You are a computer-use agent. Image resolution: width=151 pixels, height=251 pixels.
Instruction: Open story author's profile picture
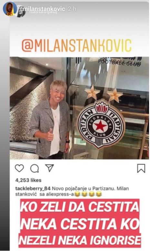click(10, 9)
